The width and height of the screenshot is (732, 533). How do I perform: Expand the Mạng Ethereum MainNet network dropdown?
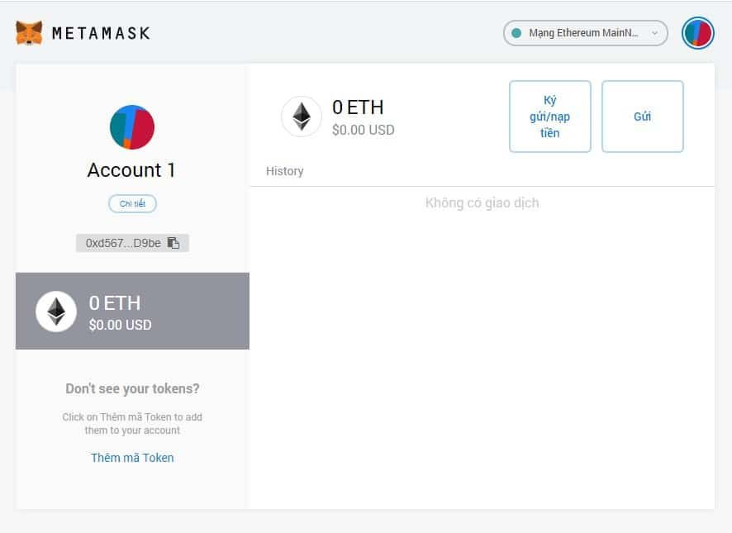tap(584, 33)
